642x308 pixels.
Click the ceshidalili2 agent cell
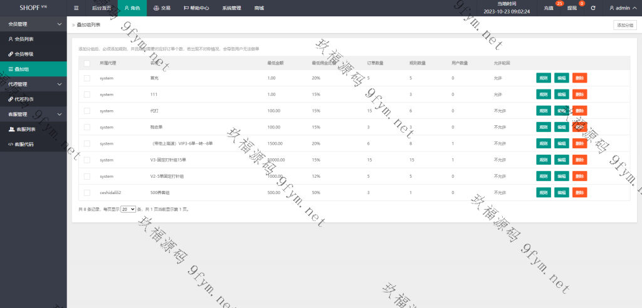click(110, 193)
